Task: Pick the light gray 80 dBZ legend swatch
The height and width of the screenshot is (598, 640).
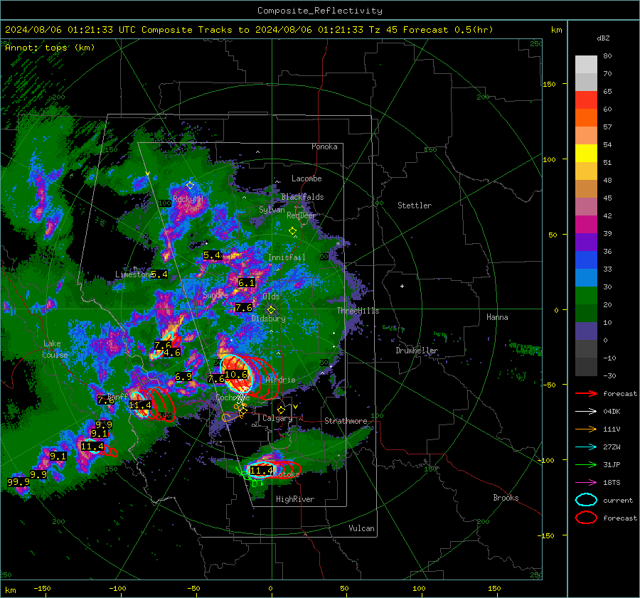Action: 586,65
